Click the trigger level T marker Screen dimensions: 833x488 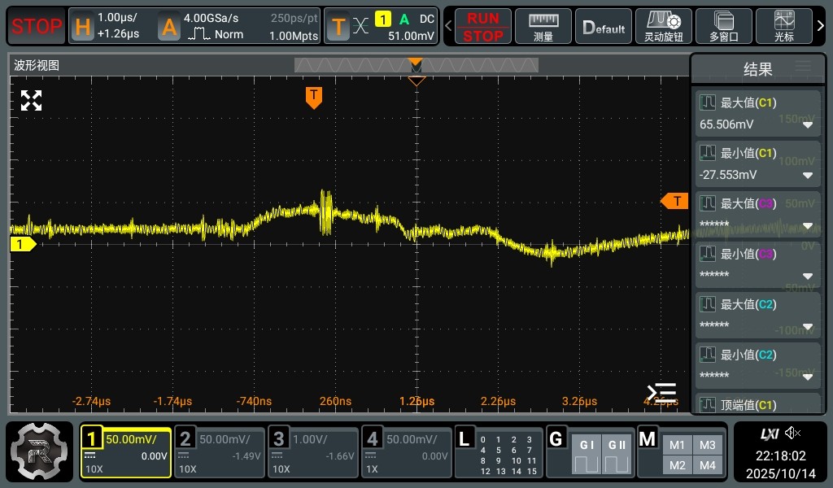pos(675,201)
